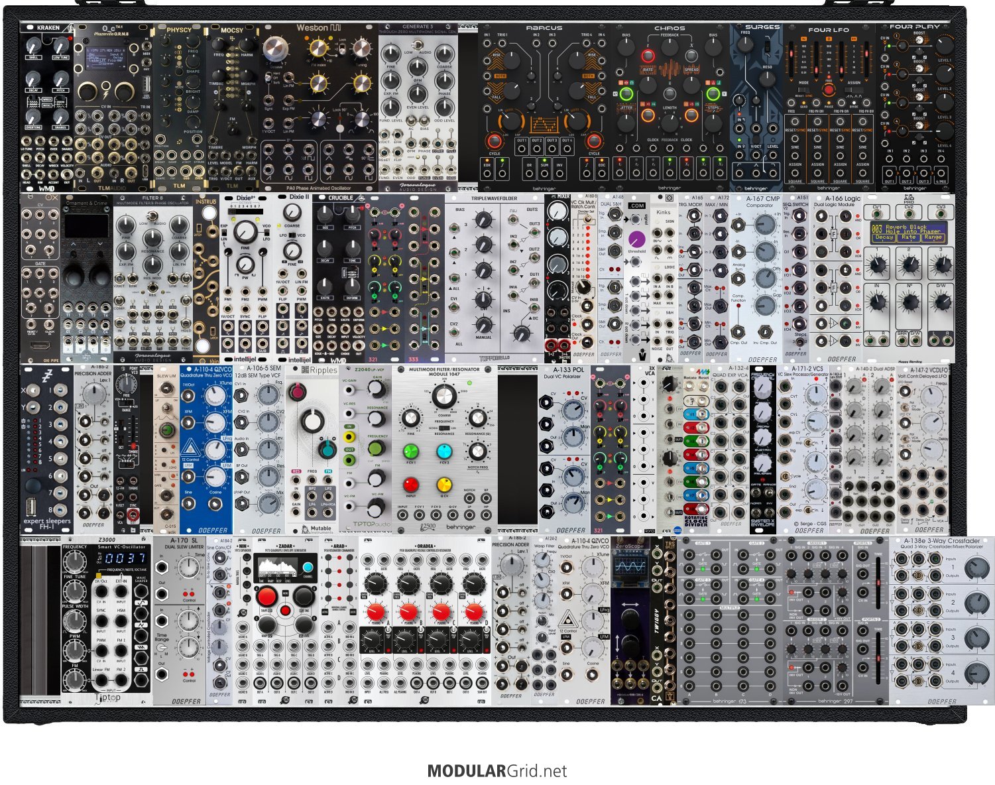This screenshot has height=785, width=995.
Task: Click the 4/MIX output jack on Four Play
Action: tap(941, 174)
